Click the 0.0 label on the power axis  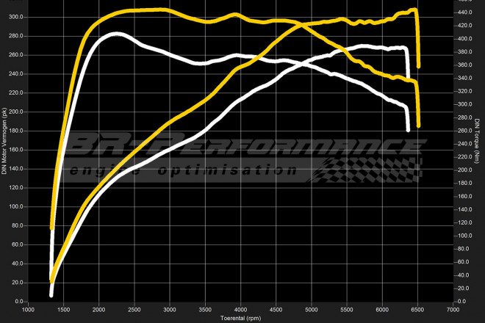19,301
